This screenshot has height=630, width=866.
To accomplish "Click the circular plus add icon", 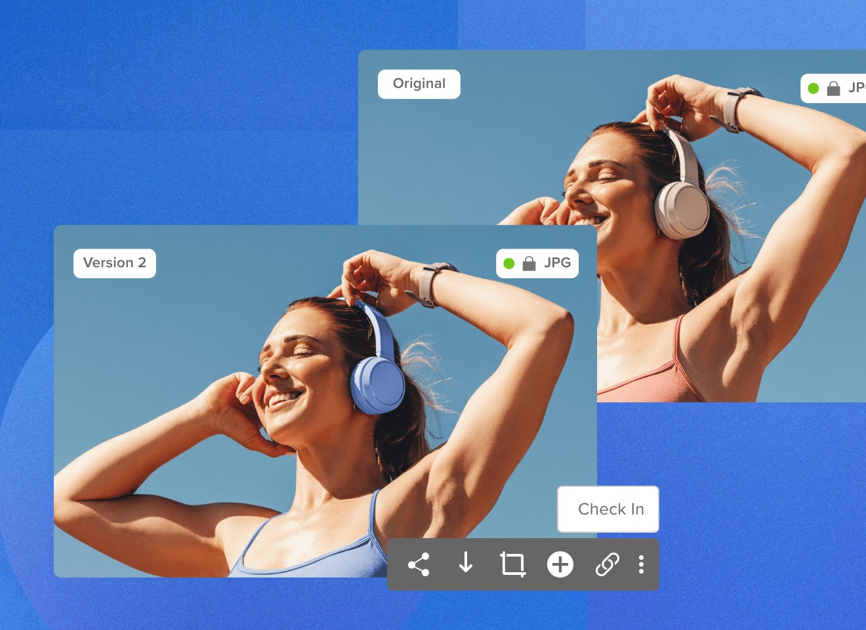I will 560,564.
